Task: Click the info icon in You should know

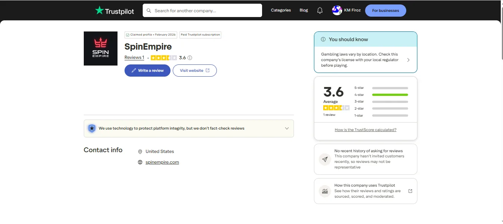Action: (x=323, y=39)
